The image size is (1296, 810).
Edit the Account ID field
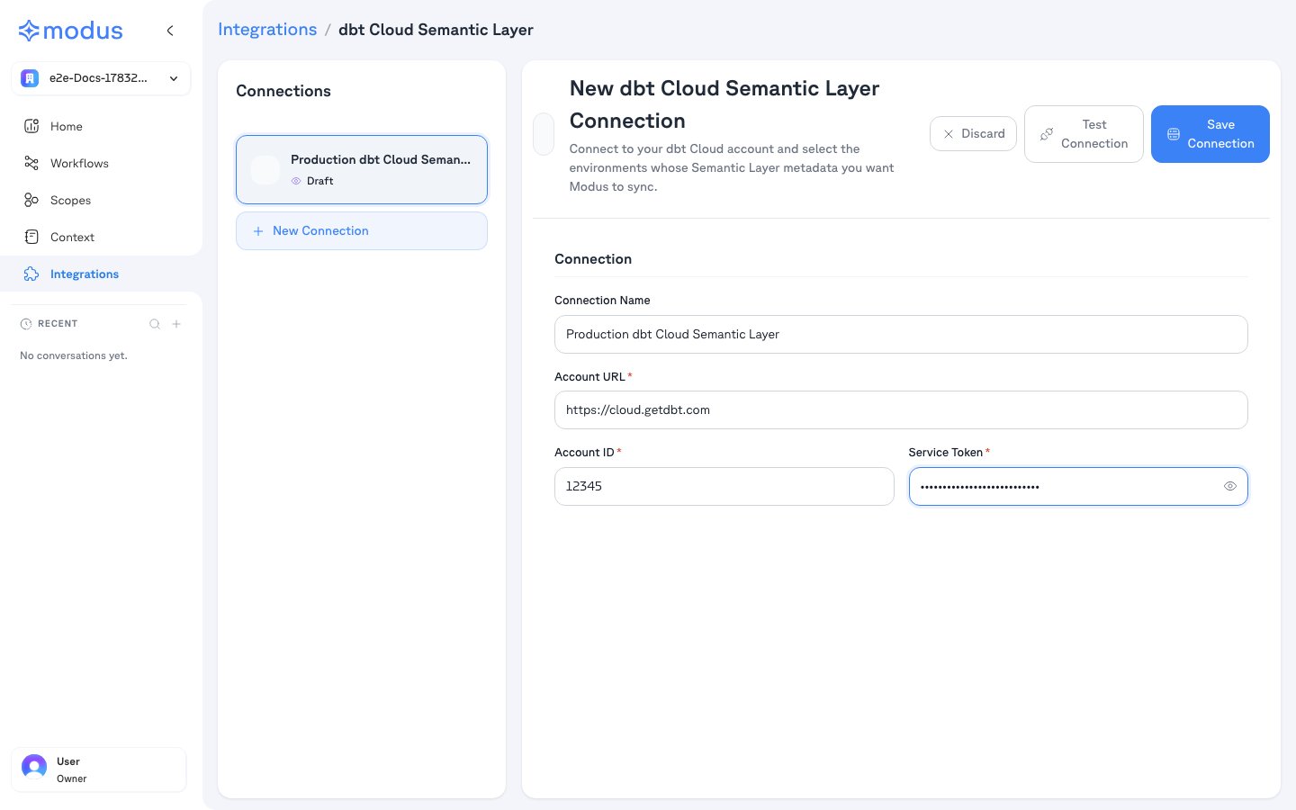point(724,486)
